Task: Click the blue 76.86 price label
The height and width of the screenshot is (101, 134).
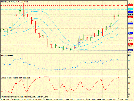Action: pyautogui.click(x=130, y=33)
